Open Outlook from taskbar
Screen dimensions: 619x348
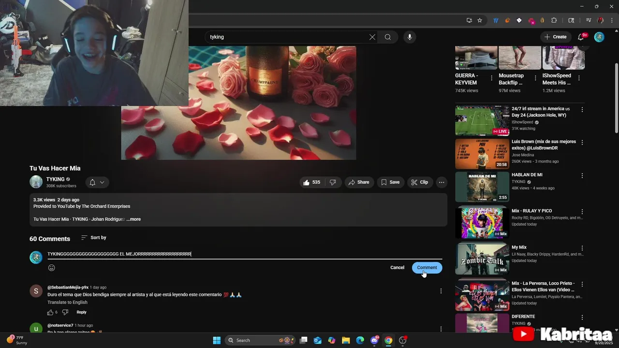(317, 340)
